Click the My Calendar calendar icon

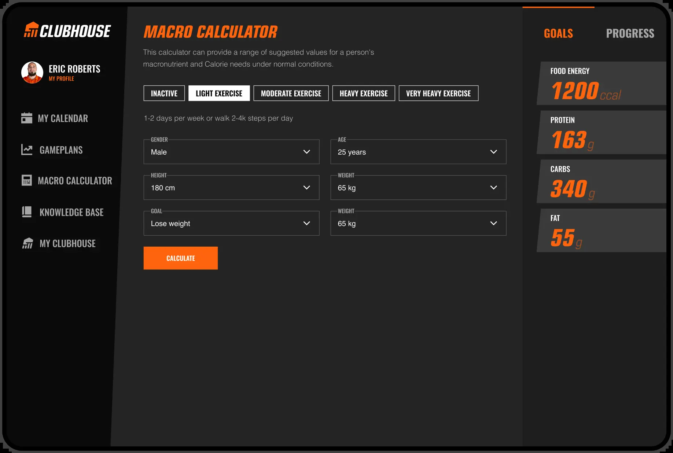pyautogui.click(x=27, y=118)
